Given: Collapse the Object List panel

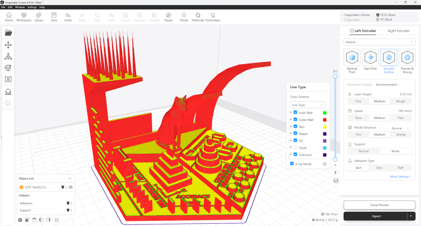Looking at the screenshot, I should tap(70, 178).
